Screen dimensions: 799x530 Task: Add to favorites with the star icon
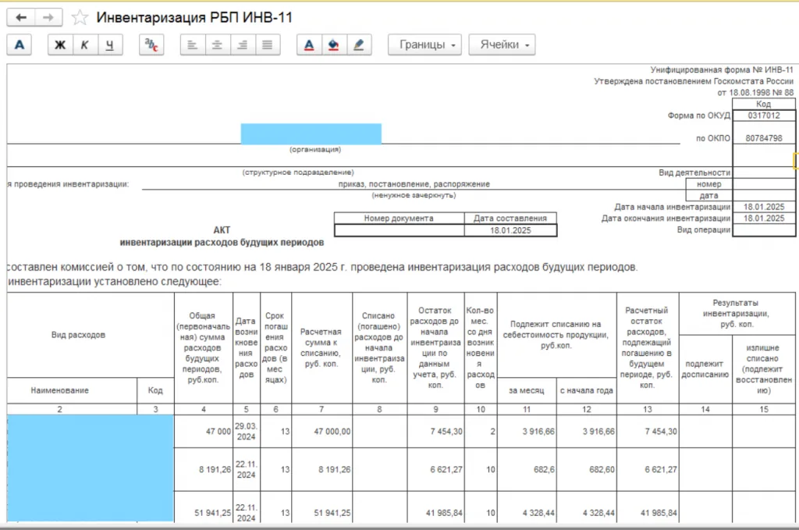(x=80, y=18)
